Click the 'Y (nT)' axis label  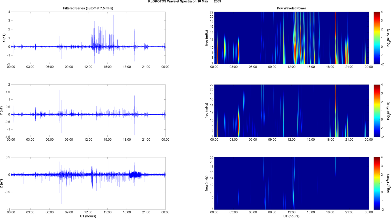(2, 111)
